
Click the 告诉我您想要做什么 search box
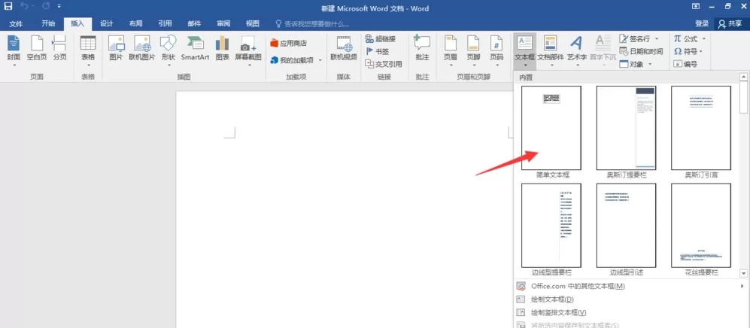tap(312, 23)
